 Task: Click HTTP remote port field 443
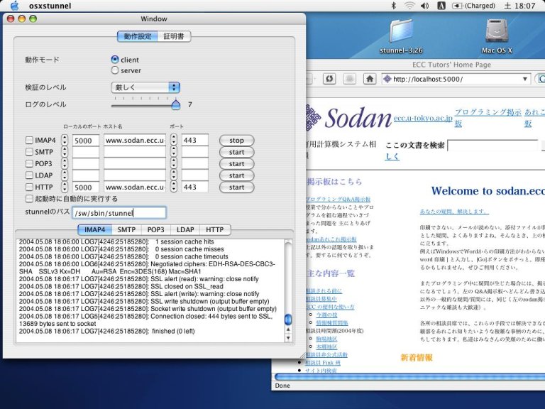[x=195, y=187]
